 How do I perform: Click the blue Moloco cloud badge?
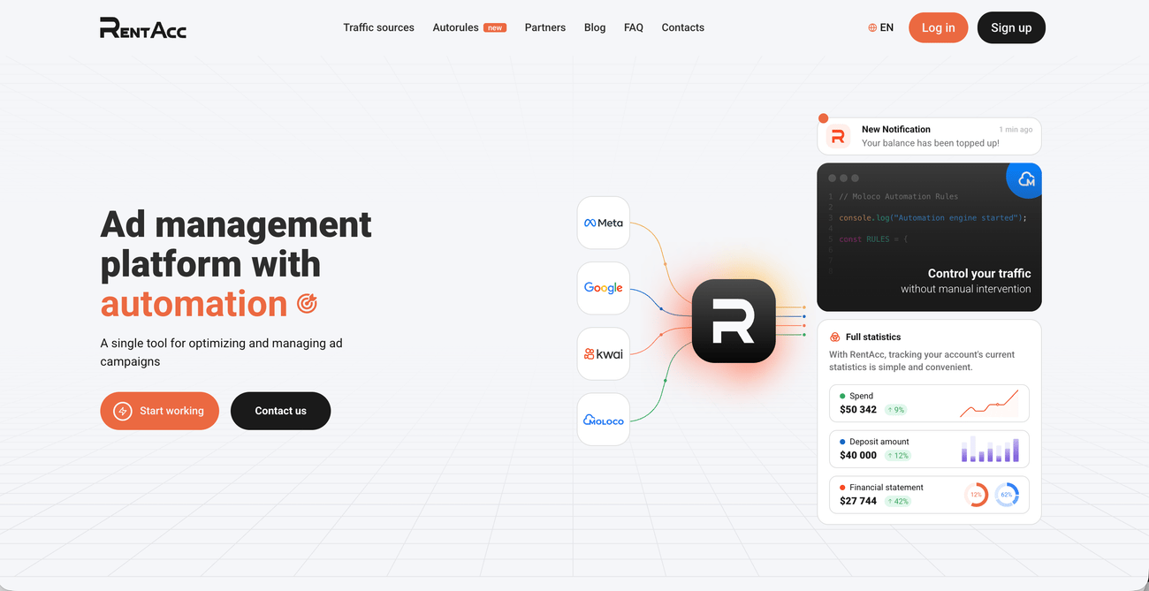1025,179
